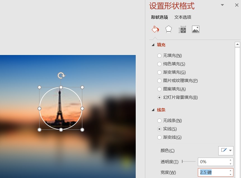
Task: Open the Size & Properties tab icon
Action: point(182,29)
